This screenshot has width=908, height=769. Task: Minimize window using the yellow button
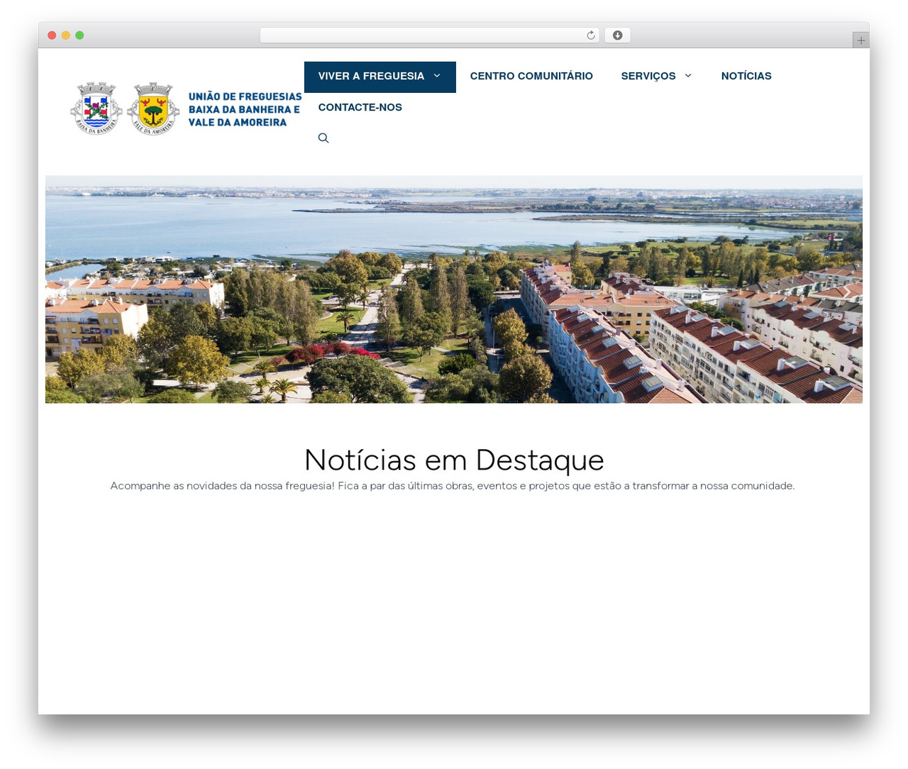(65, 35)
